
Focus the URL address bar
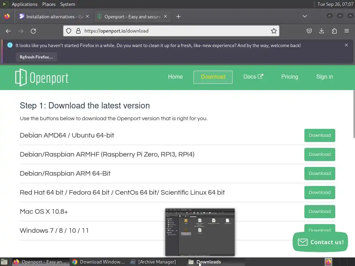(x=171, y=31)
